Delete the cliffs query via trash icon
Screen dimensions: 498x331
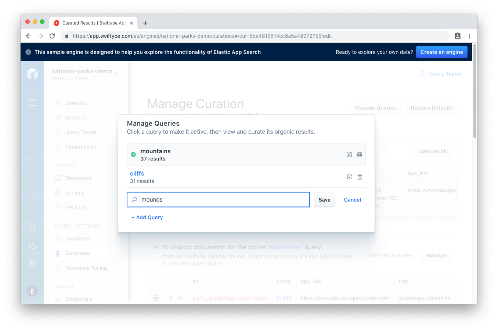tap(360, 177)
